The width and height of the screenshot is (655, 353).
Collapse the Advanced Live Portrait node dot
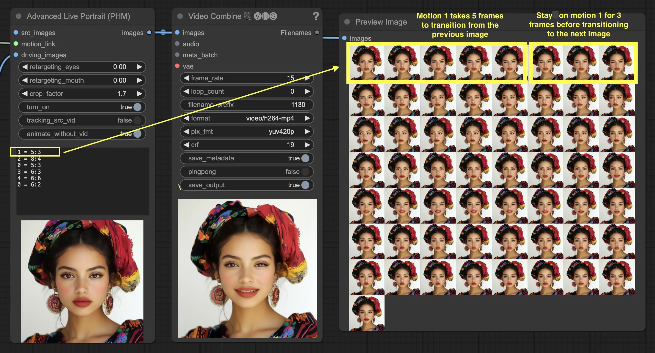pos(19,16)
